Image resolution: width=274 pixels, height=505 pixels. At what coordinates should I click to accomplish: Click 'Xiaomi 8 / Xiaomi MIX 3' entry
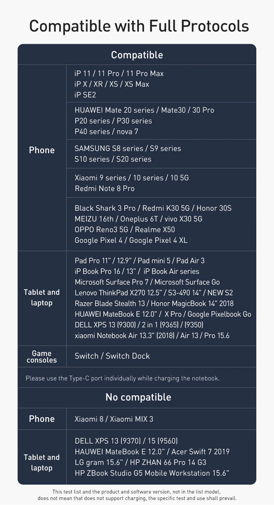[x=114, y=419]
